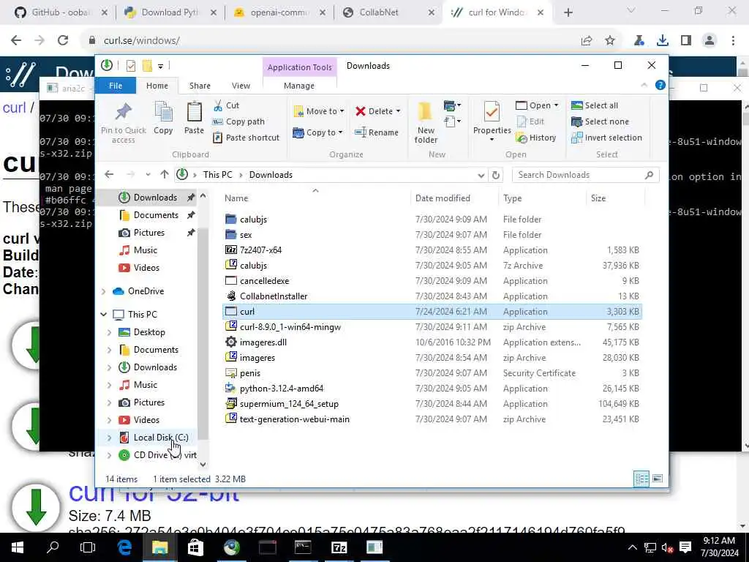This screenshot has height=562, width=749.
Task: Click Select none in ribbon
Action: 600,121
